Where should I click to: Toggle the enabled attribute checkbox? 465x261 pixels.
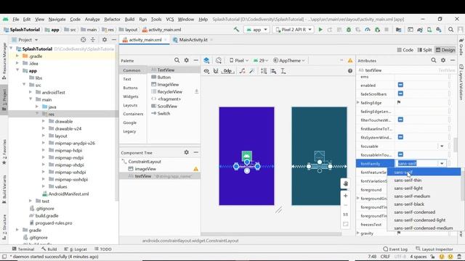click(400, 85)
